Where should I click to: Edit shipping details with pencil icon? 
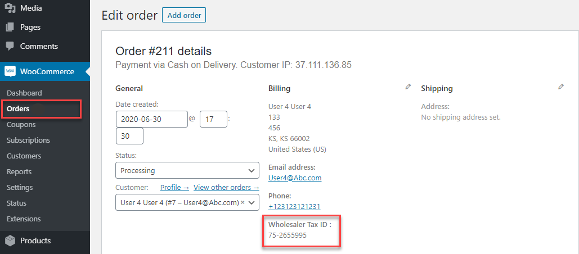(x=560, y=87)
